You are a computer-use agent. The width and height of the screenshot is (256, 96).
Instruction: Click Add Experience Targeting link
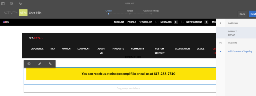(240, 51)
